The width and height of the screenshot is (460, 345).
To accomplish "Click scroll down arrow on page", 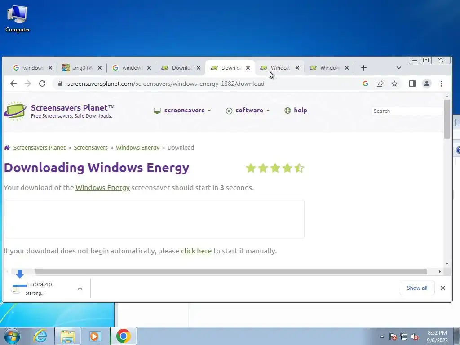I will (447, 263).
